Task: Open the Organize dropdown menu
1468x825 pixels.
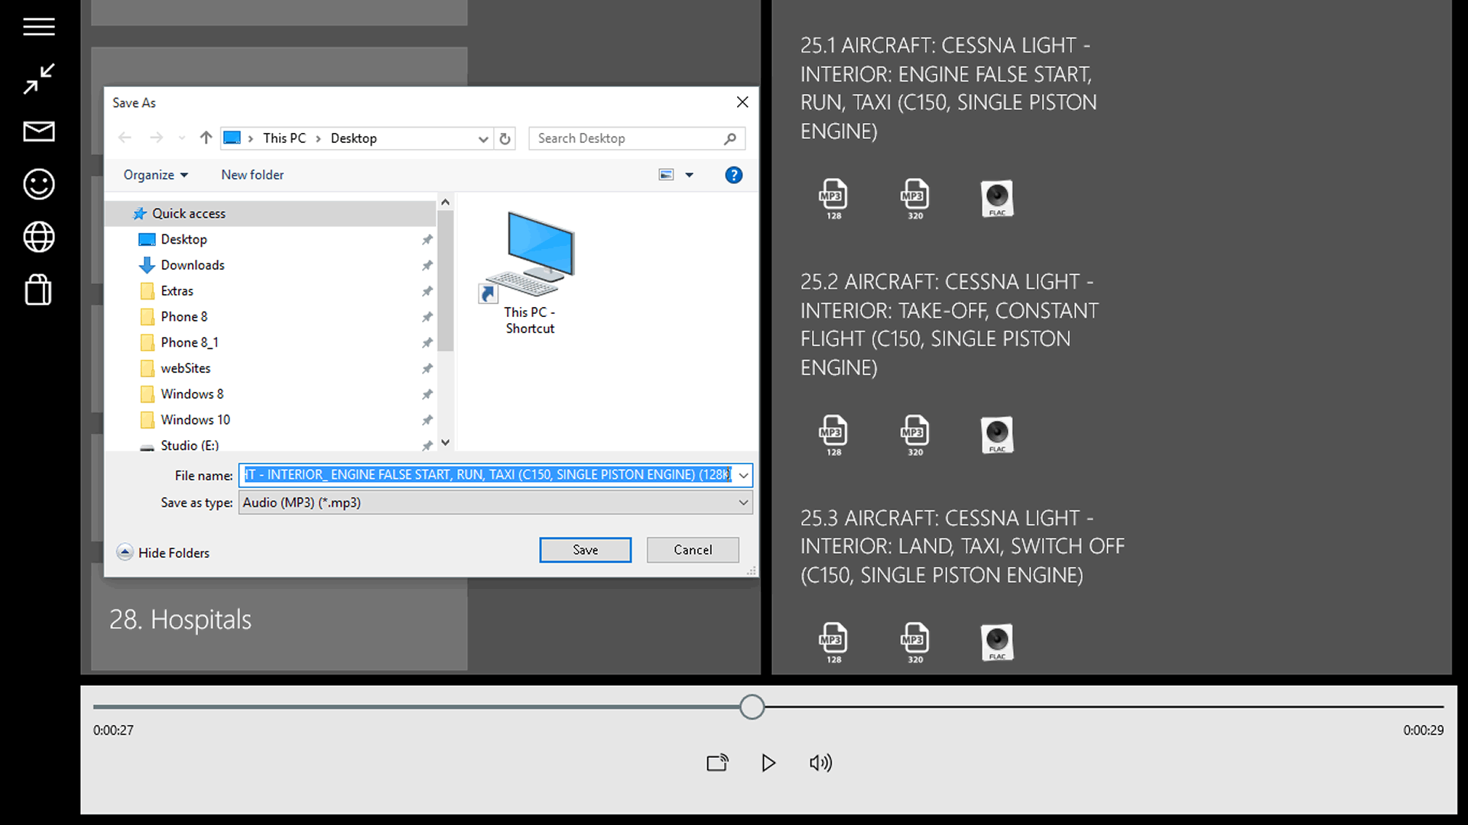Action: [155, 175]
